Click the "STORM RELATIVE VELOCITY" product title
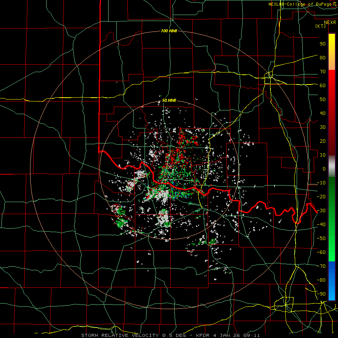 click(x=119, y=335)
